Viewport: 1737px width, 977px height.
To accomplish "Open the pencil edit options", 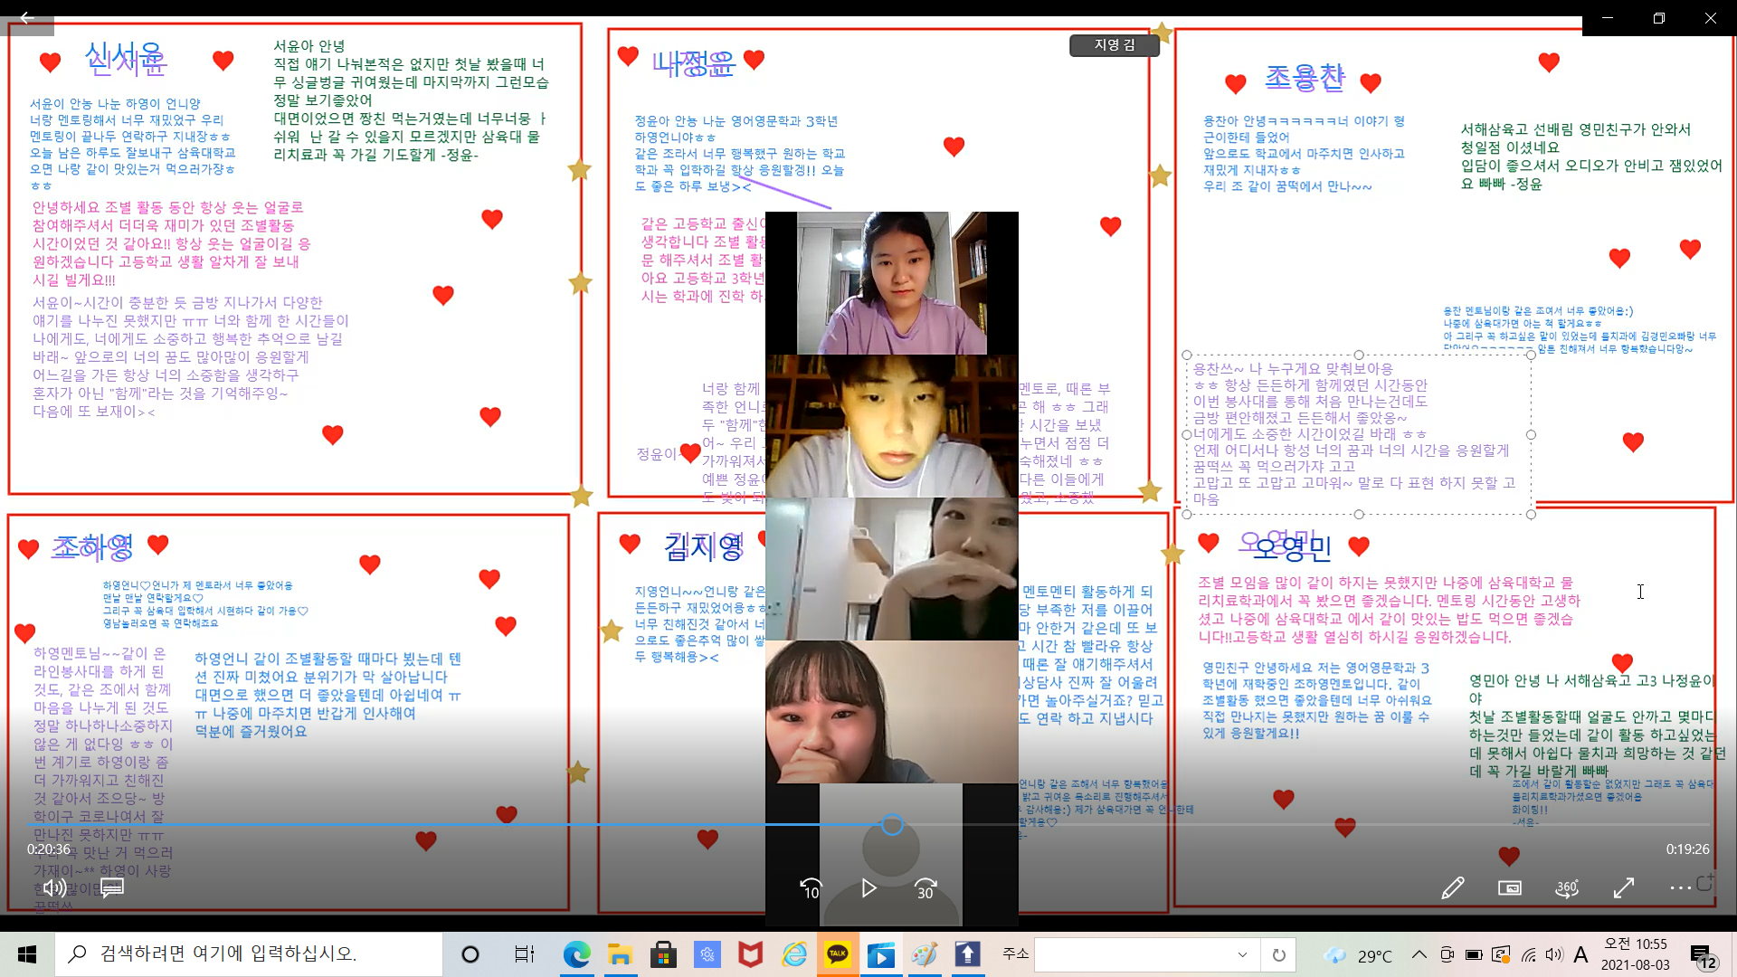I will pyautogui.click(x=1452, y=888).
